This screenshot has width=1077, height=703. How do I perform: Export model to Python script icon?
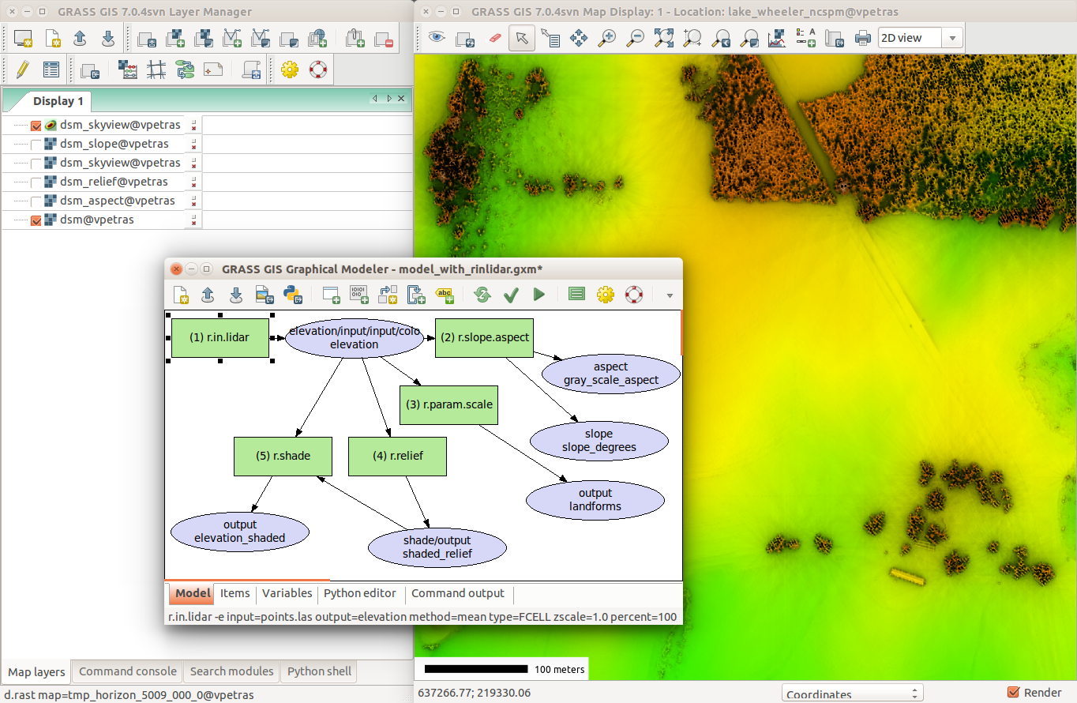tap(293, 295)
